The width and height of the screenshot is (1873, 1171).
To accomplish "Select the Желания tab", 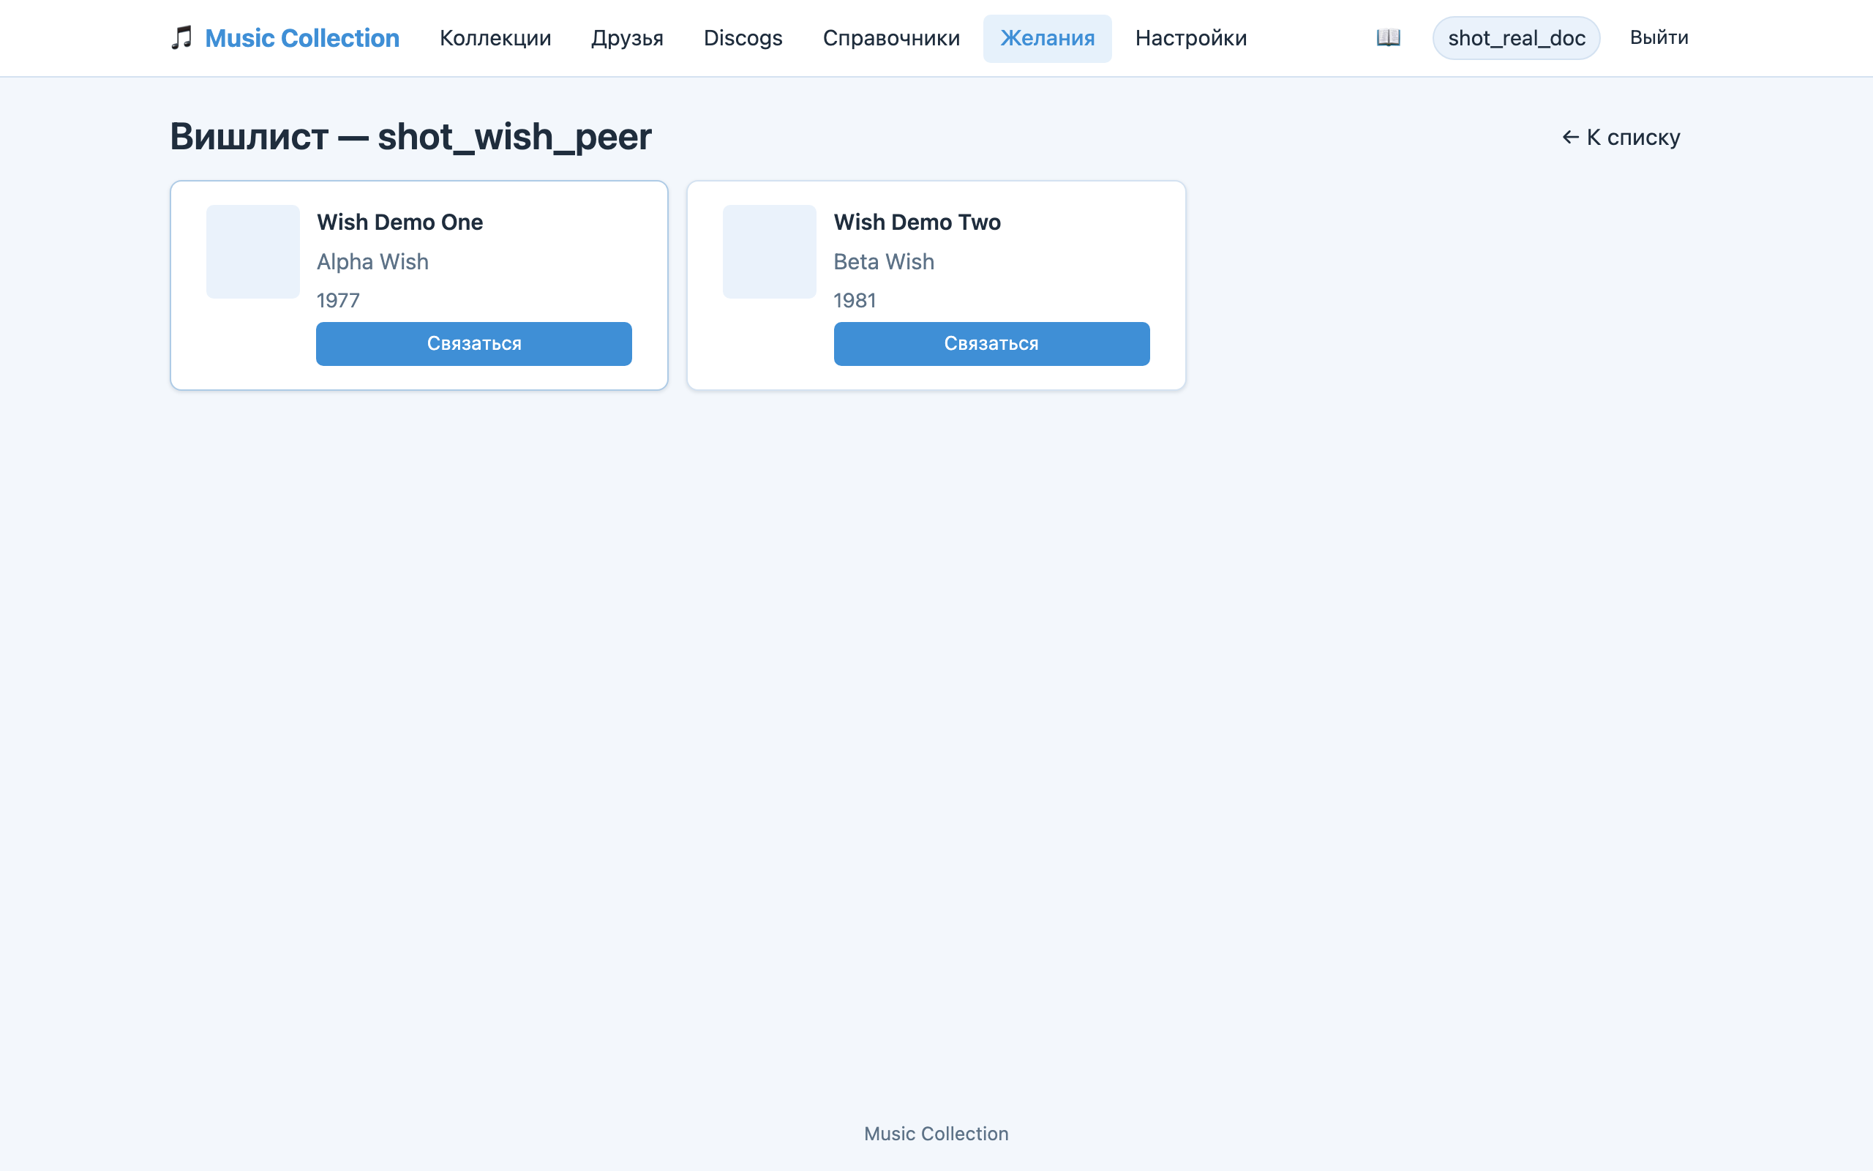I will click(x=1047, y=38).
